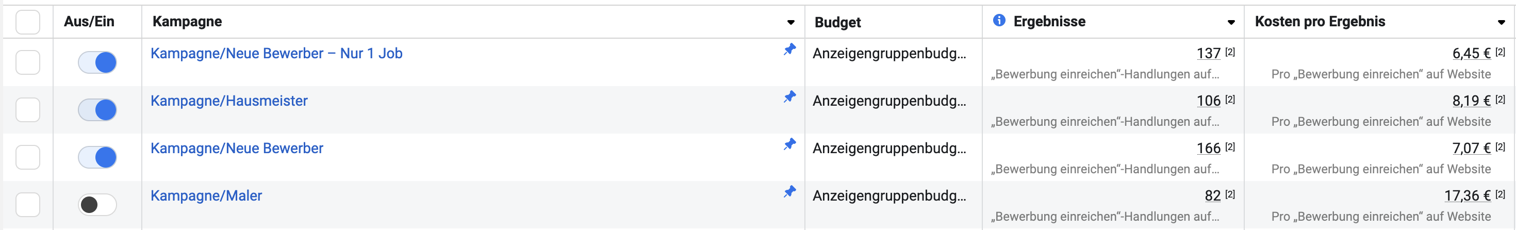This screenshot has height=230, width=1516.
Task: Open Kampagne/Hausmeister campaign link
Action: (x=229, y=101)
